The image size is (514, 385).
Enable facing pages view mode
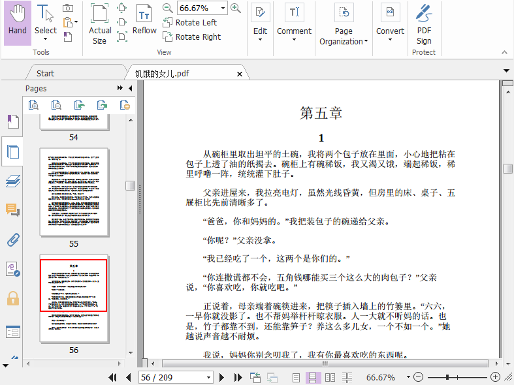[330, 377]
